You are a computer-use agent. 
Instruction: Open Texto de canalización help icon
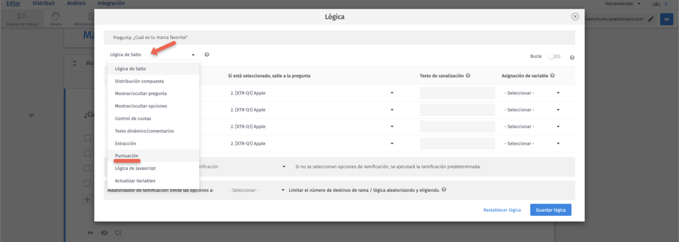(469, 76)
